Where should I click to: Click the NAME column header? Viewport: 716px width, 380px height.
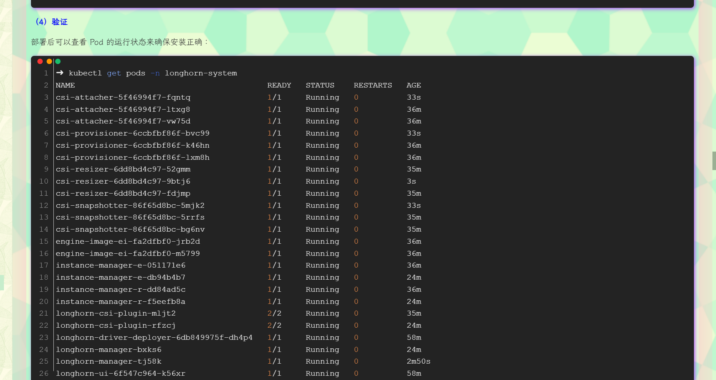pyautogui.click(x=65, y=85)
